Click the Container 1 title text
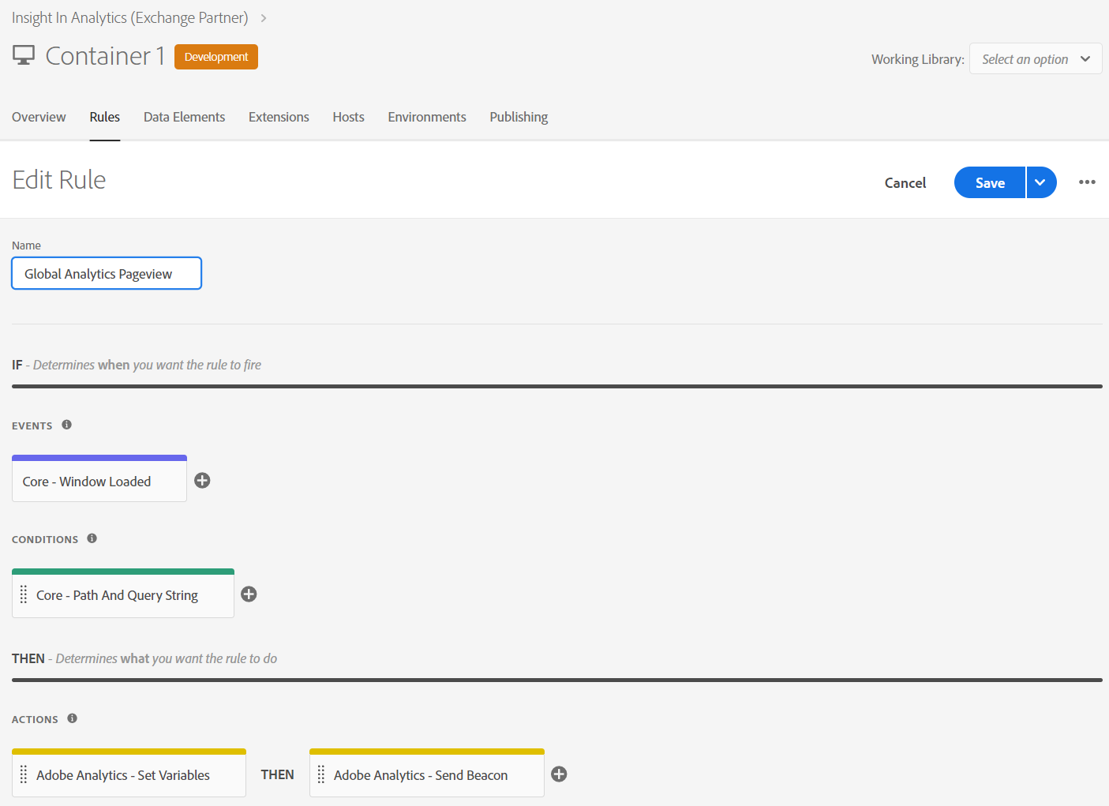The width and height of the screenshot is (1109, 806). (x=105, y=56)
